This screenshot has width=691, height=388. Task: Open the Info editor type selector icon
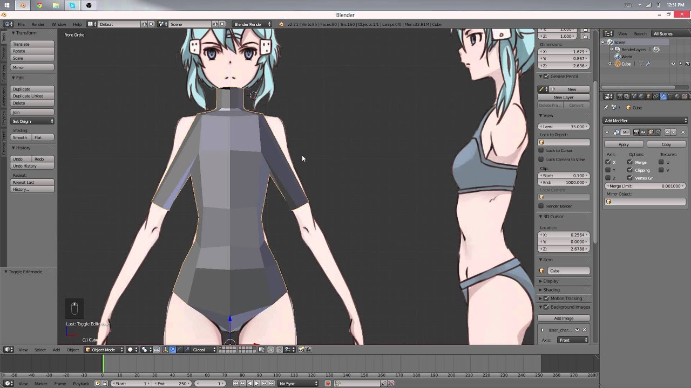[9, 24]
